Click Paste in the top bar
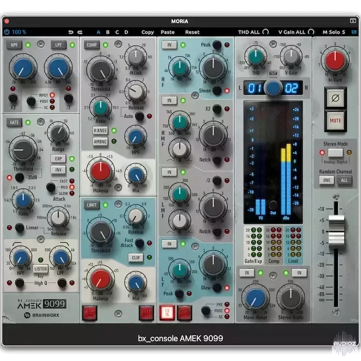The width and height of the screenshot is (361, 361). [167, 32]
